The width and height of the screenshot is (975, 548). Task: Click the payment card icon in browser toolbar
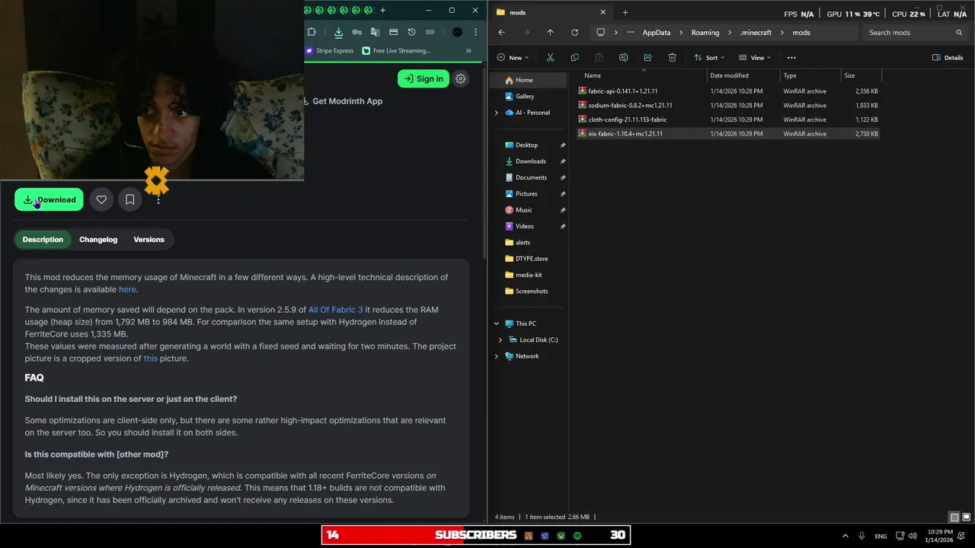pyautogui.click(x=393, y=32)
